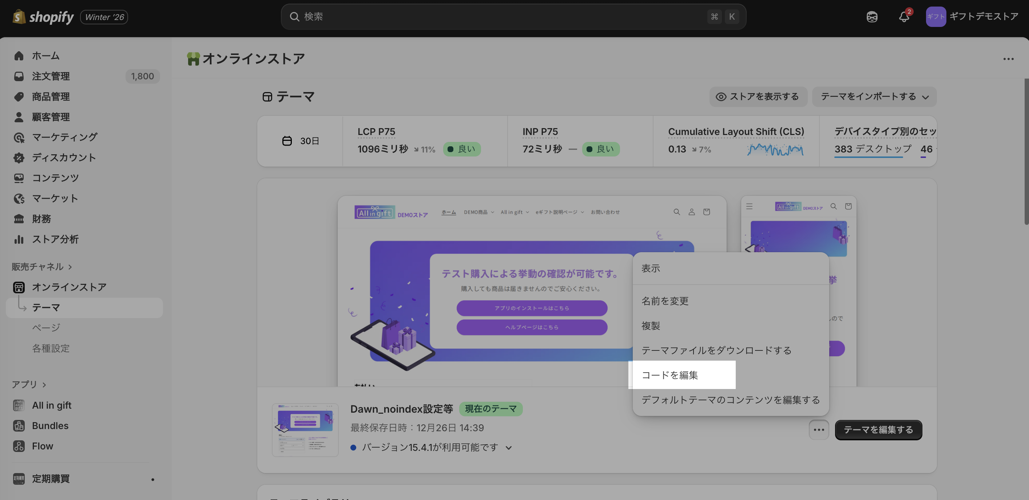Expand the 販売チャネル section chevron

point(70,267)
